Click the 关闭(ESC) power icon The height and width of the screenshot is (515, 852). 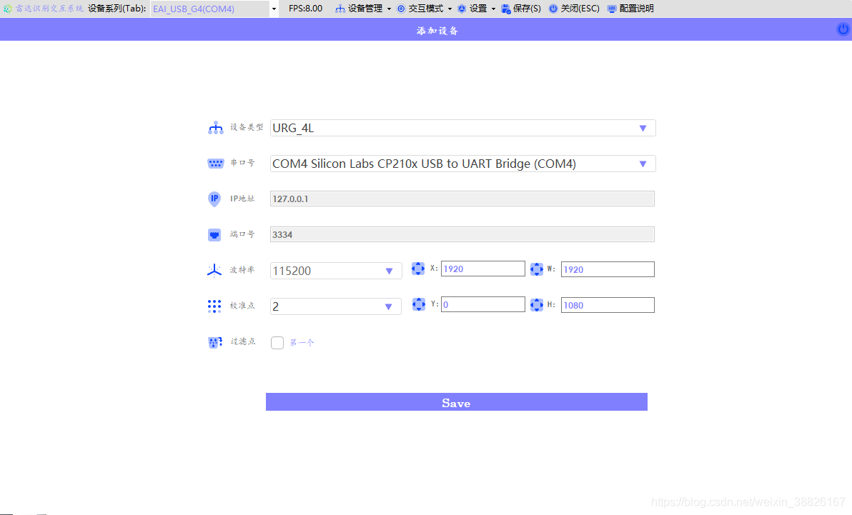point(553,9)
